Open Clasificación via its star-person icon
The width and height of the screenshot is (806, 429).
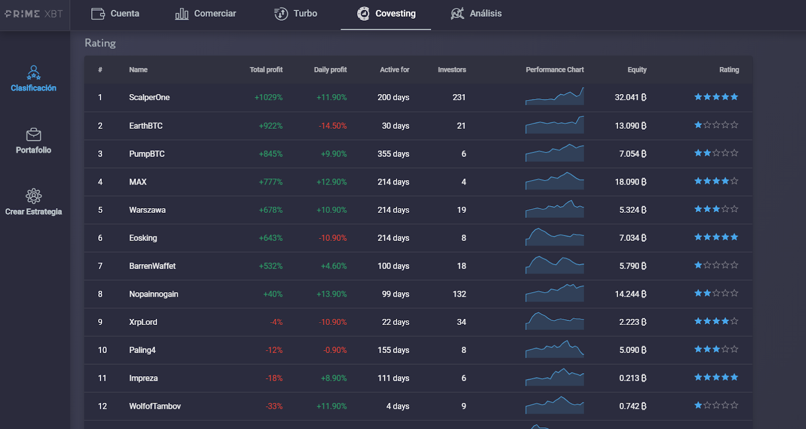click(x=34, y=73)
